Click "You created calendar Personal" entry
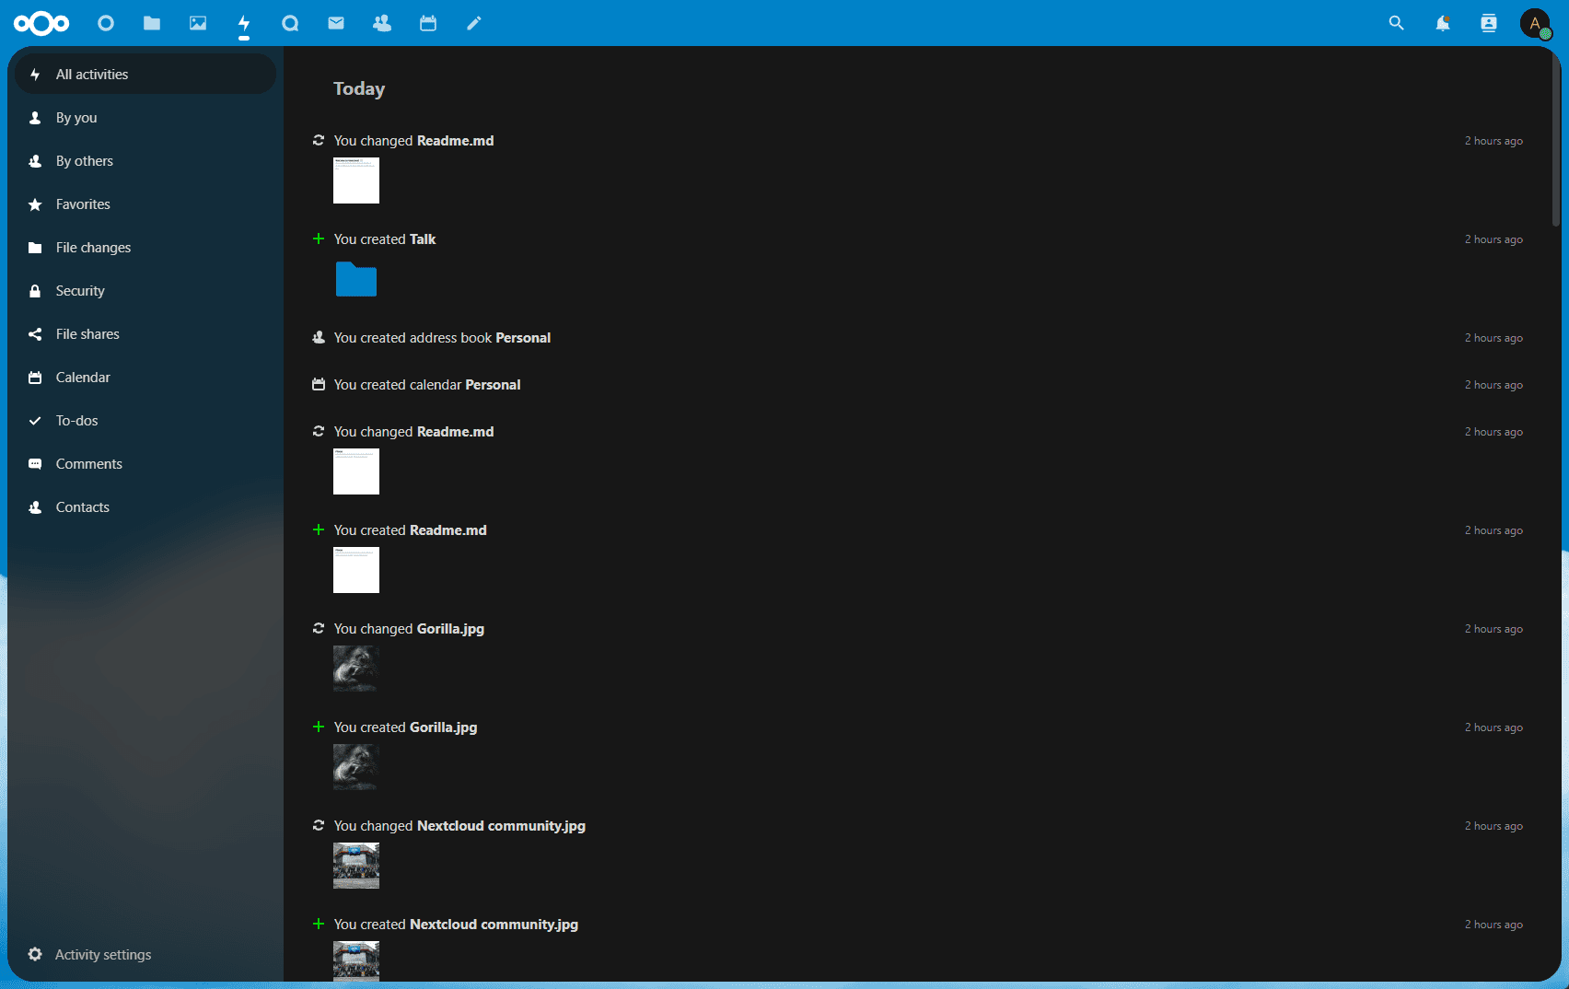 tap(427, 384)
